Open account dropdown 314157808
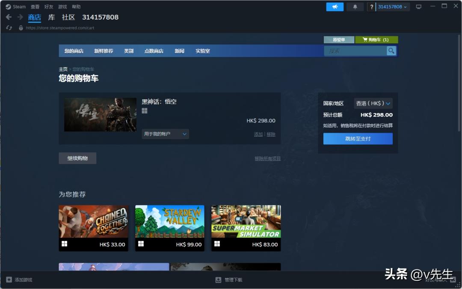 pyautogui.click(x=393, y=7)
